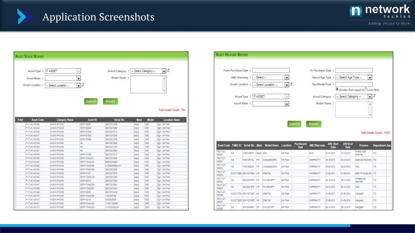Click the From Purchase Date field
The height and width of the screenshot is (233, 415).
pos(271,70)
